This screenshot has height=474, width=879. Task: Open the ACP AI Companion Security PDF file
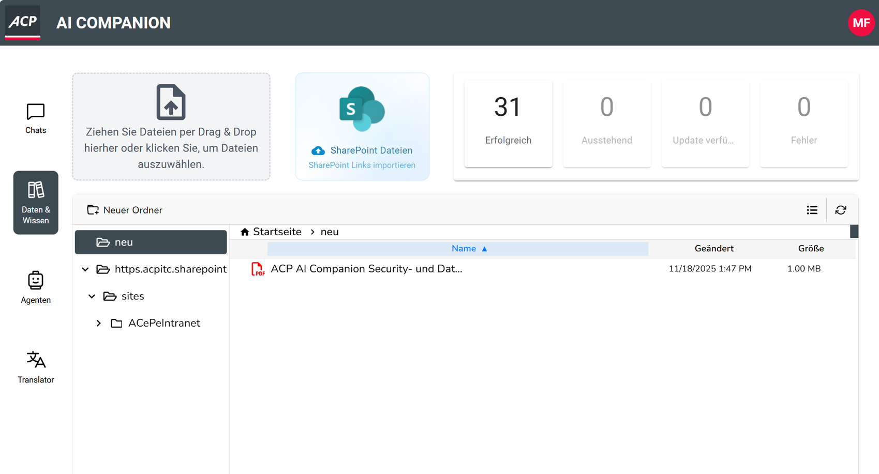coord(366,269)
